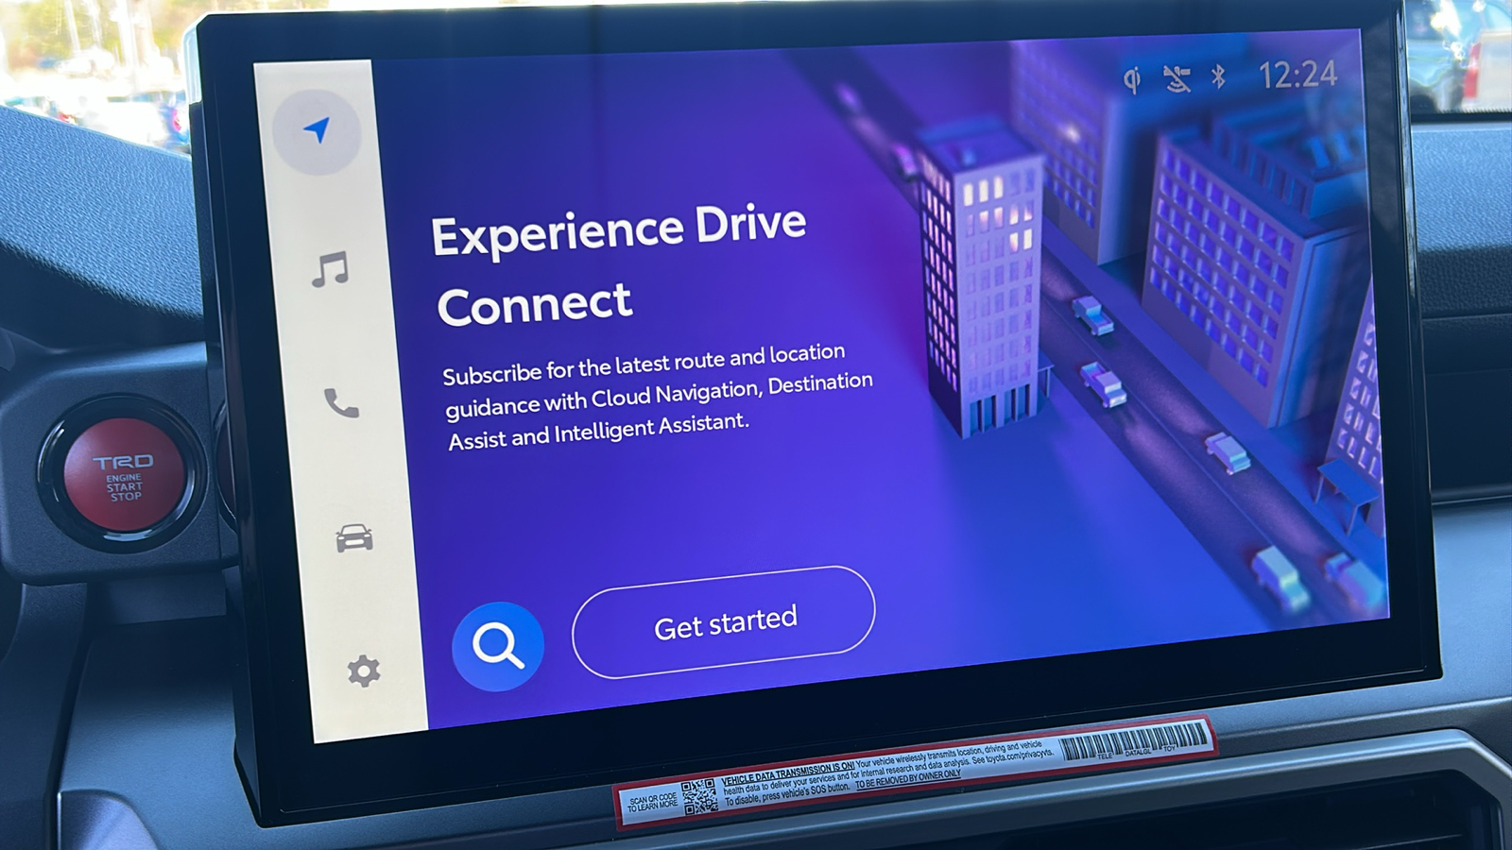
Task: Click the Bluetooth status icon
Action: tap(1219, 76)
